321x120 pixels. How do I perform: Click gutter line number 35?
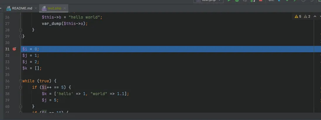click(x=7, y=75)
